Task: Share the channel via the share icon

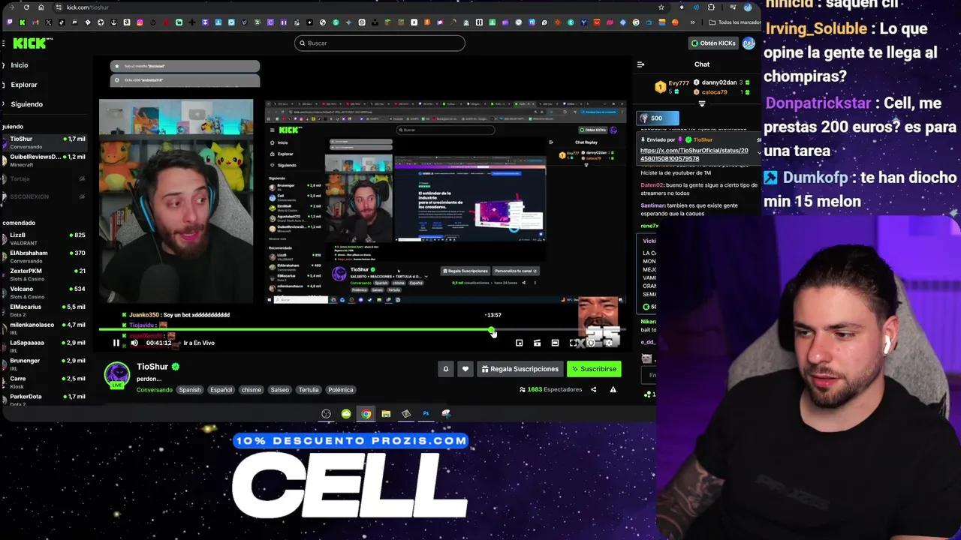Action: click(x=593, y=389)
